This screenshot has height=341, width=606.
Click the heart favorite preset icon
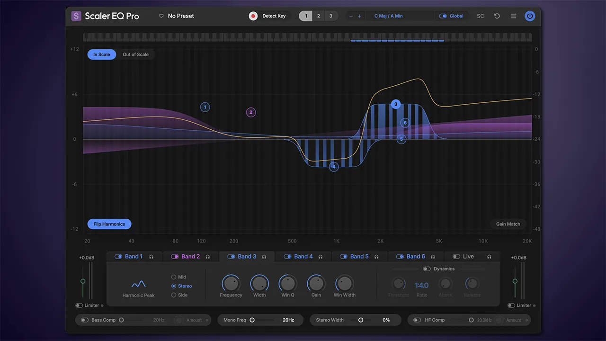161,16
